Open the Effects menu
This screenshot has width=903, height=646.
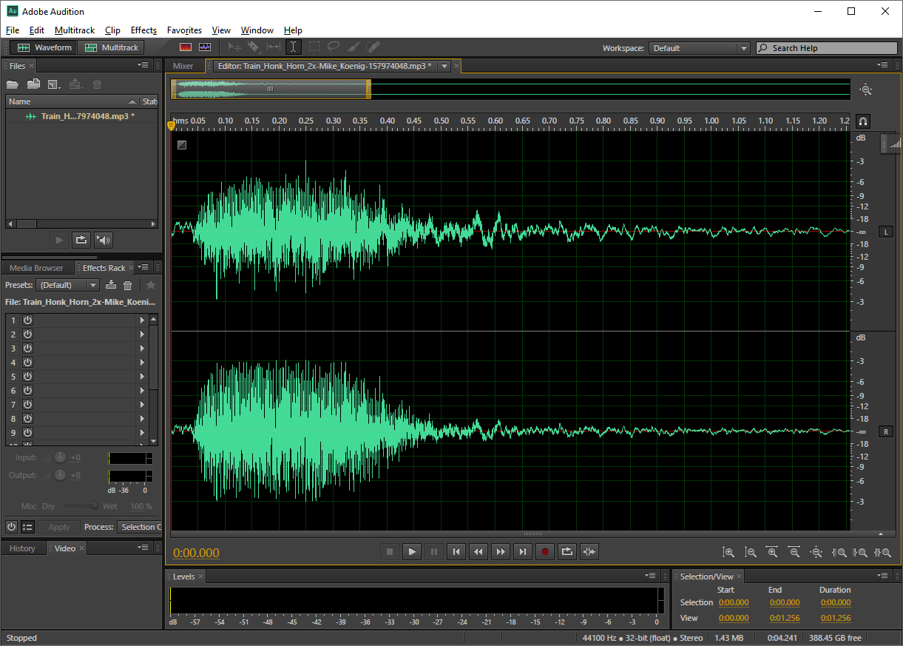pyautogui.click(x=143, y=30)
